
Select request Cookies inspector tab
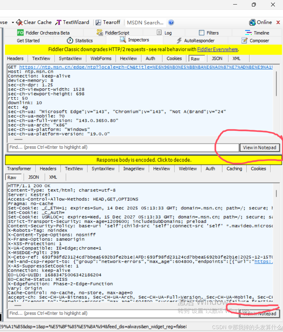pos(174,58)
